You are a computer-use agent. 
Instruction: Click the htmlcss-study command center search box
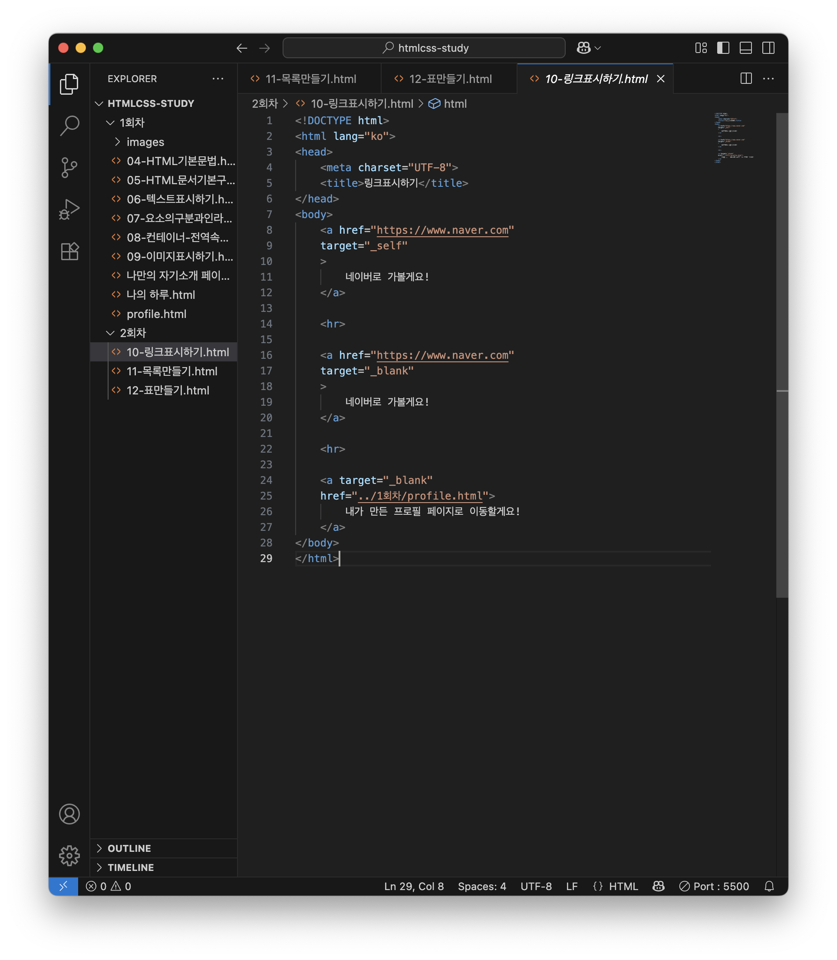click(424, 48)
